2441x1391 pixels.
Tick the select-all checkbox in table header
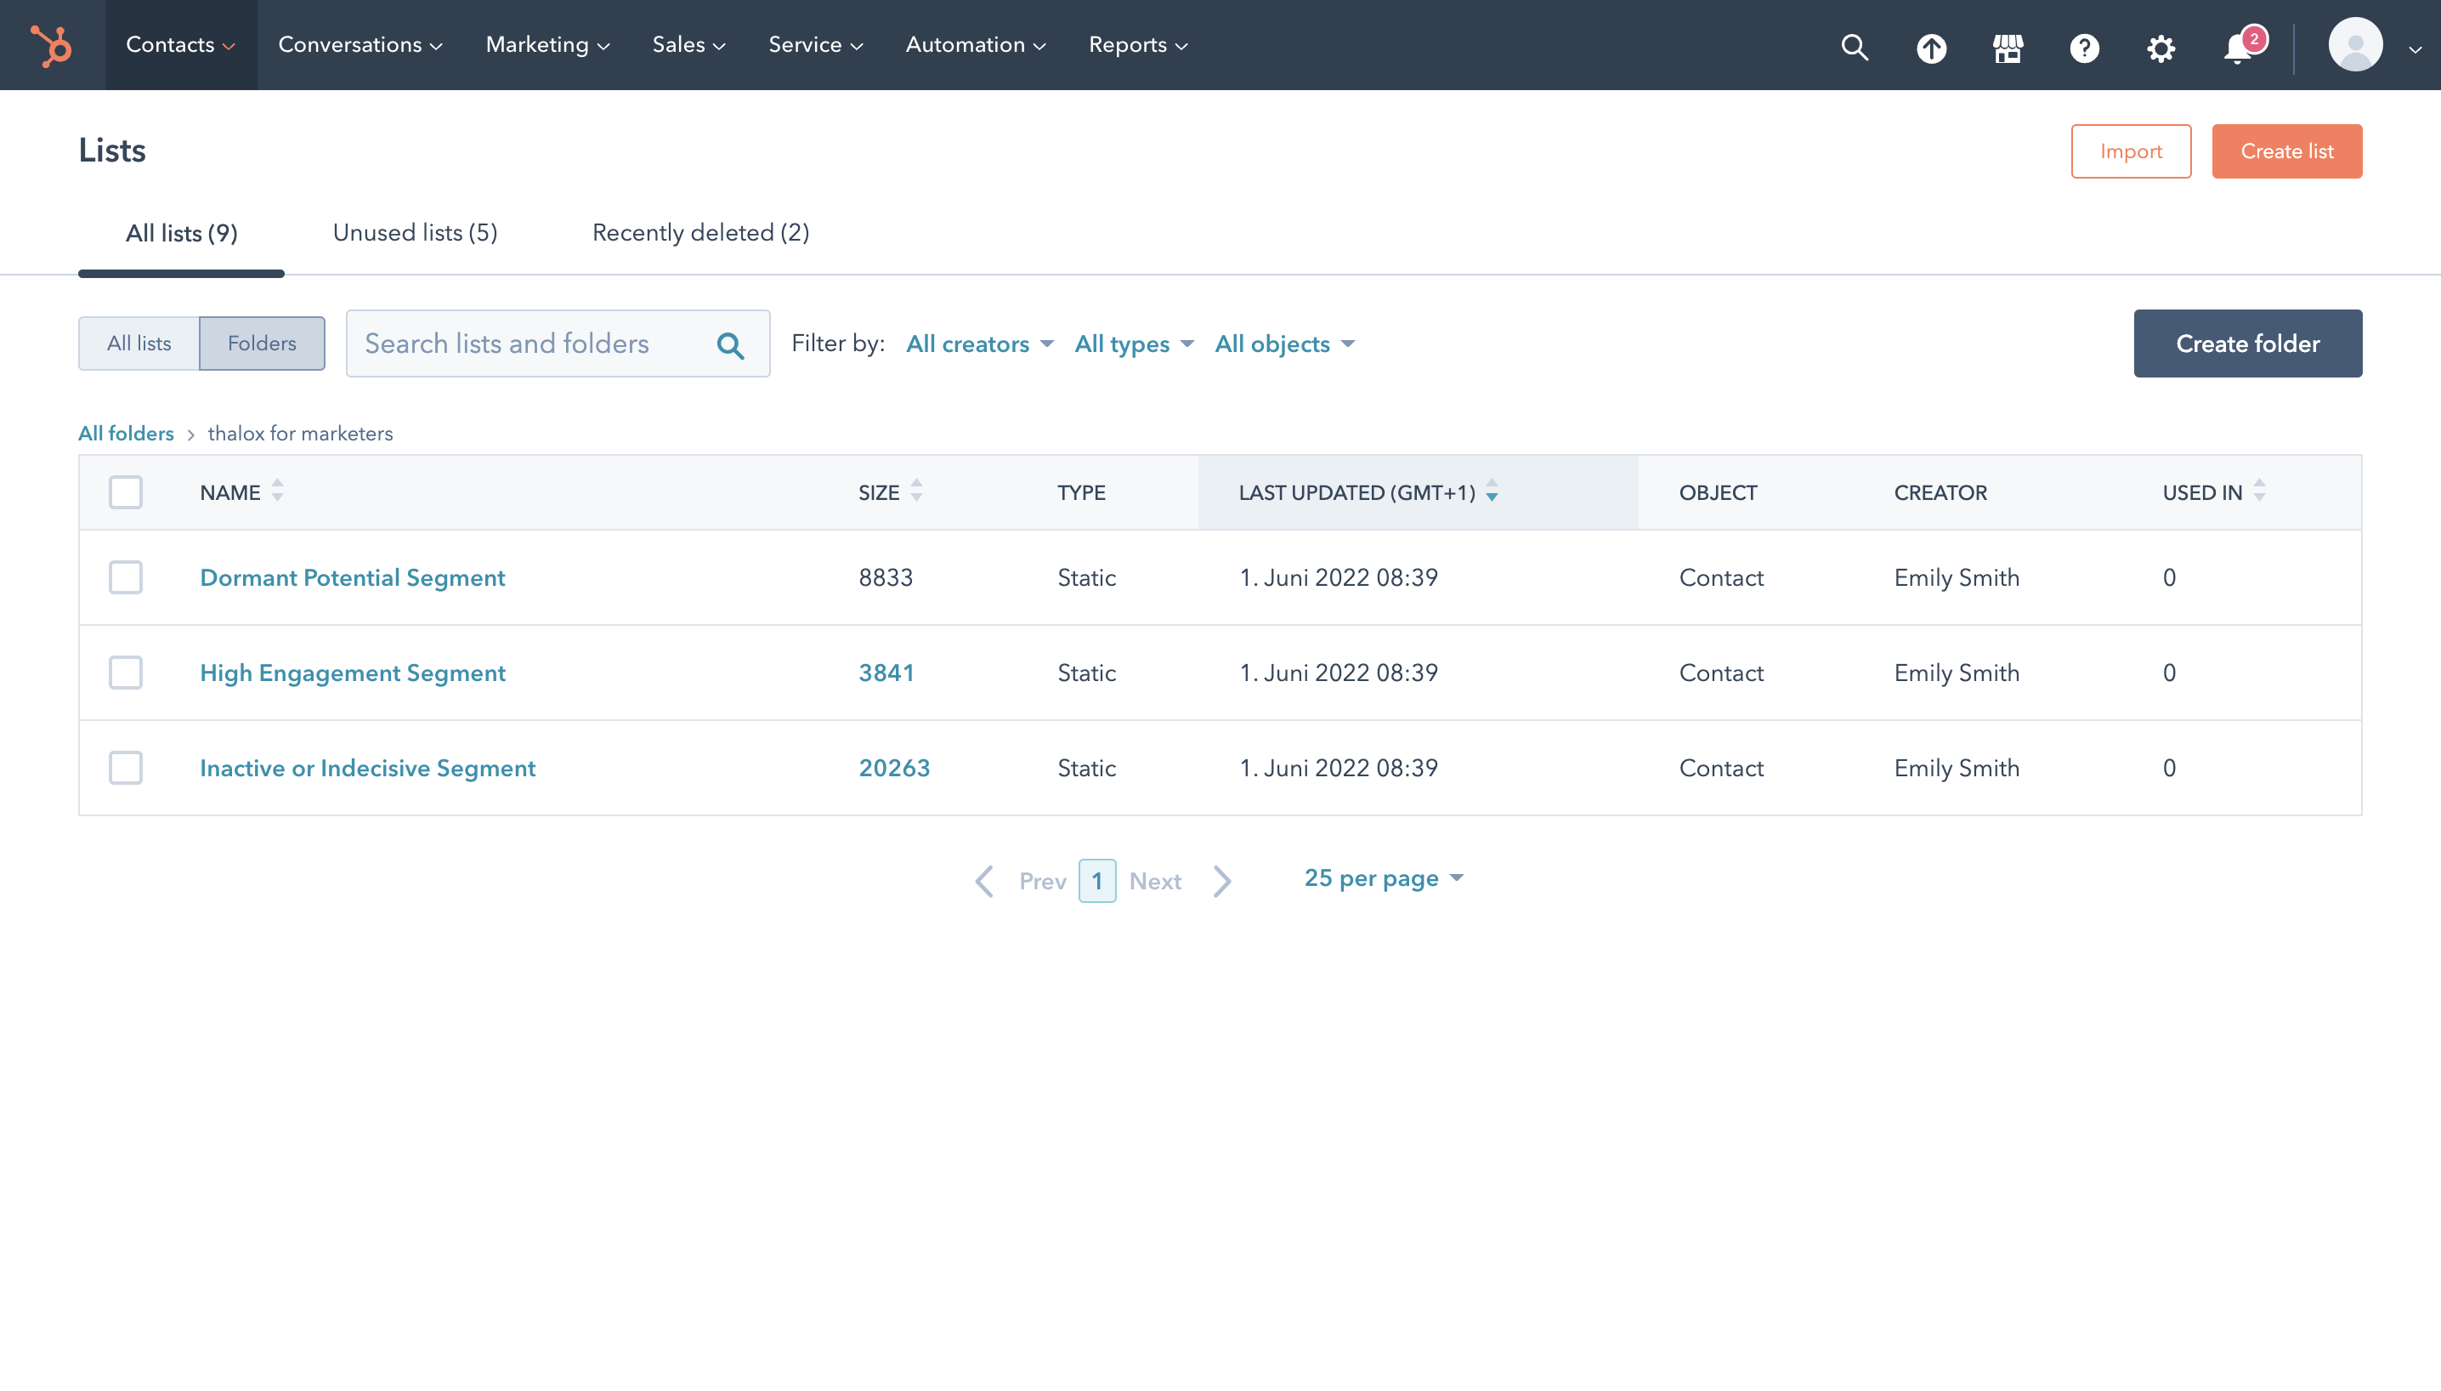pos(125,492)
